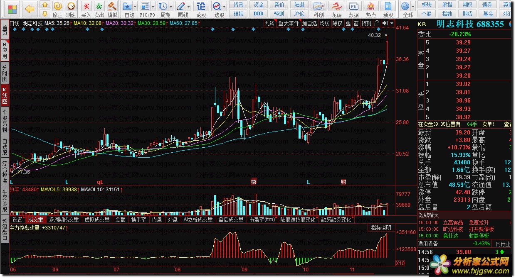Screen dimensions: 516x278
Task: Expand the 选股 dropdown arrow
Action: coord(225,7)
